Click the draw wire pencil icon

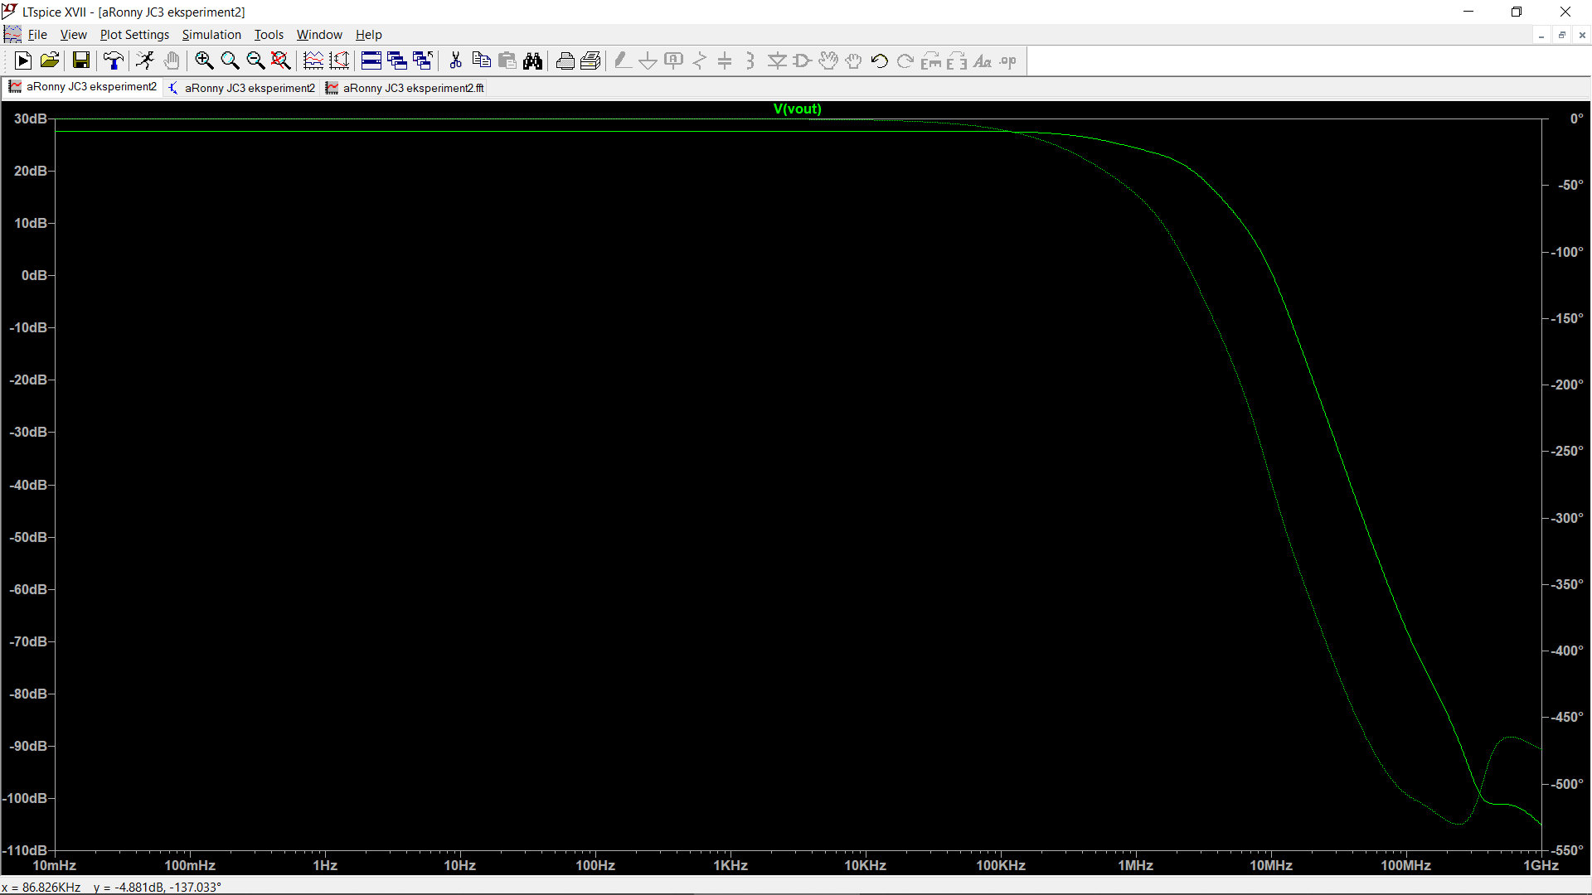click(623, 60)
